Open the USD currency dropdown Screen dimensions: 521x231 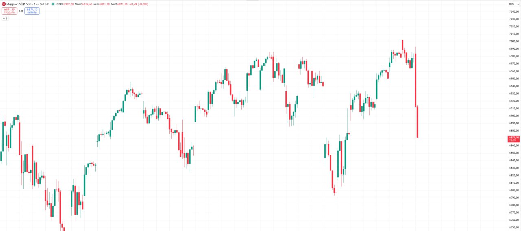tap(512, 4)
